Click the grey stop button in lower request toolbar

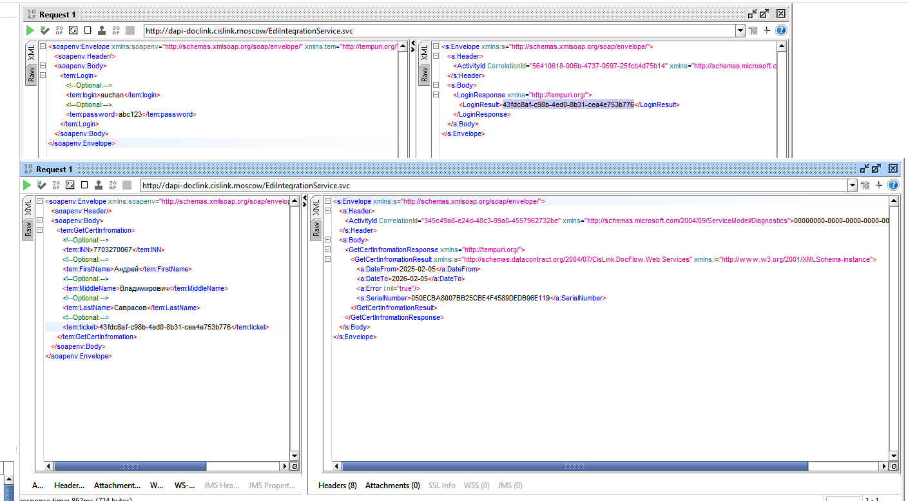coord(127,185)
